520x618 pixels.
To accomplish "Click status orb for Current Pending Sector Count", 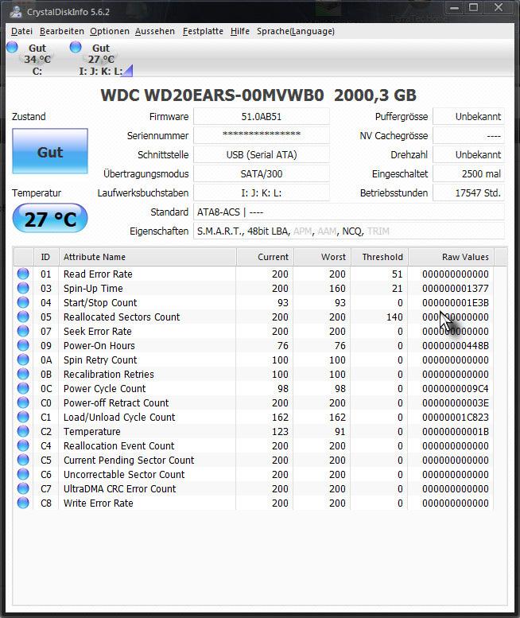I will [x=23, y=460].
